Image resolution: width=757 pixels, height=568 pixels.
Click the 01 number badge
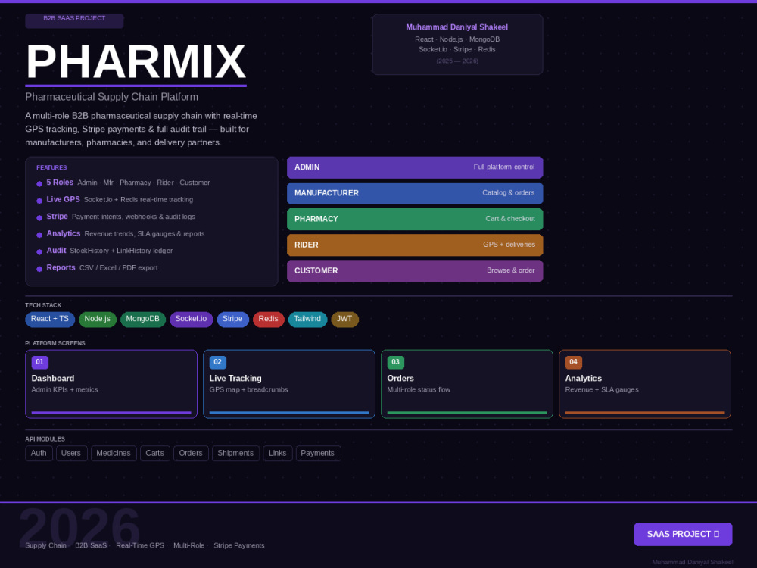[39, 362]
